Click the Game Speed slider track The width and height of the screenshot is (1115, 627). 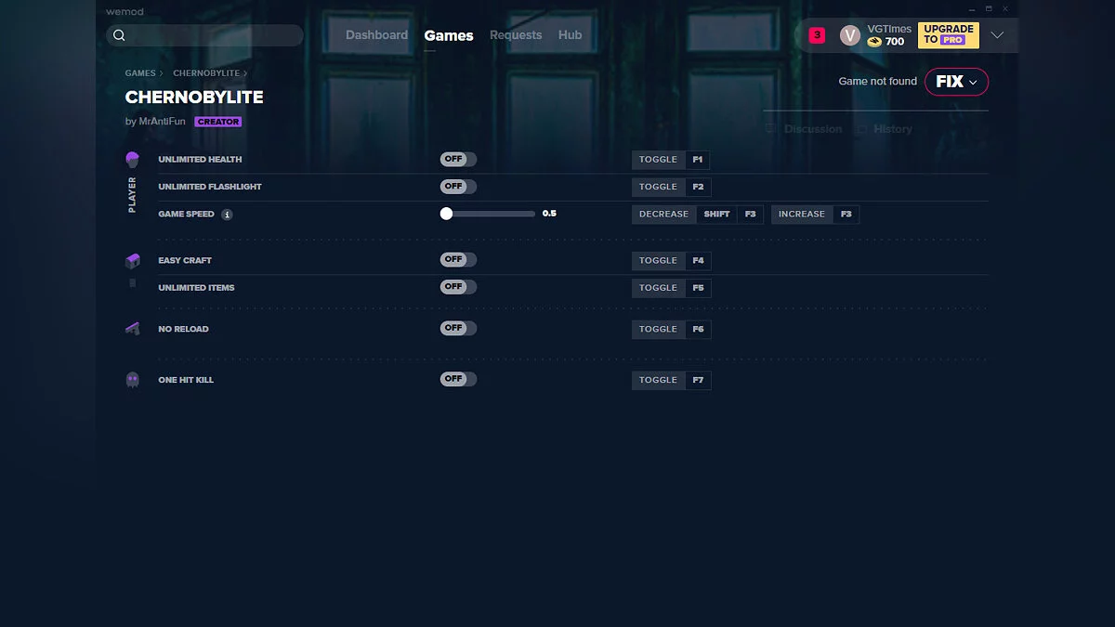point(492,214)
